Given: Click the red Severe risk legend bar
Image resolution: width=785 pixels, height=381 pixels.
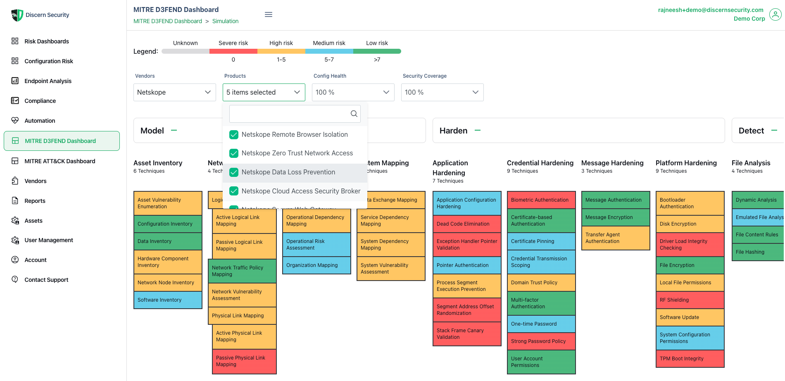Looking at the screenshot, I should [x=233, y=51].
